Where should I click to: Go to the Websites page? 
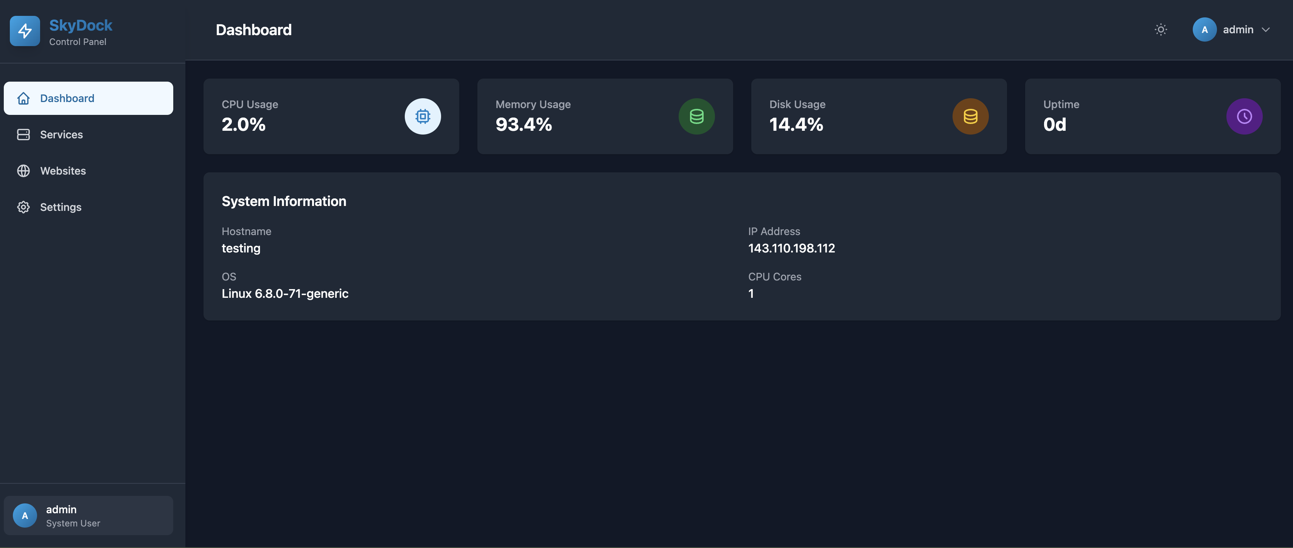tap(63, 171)
